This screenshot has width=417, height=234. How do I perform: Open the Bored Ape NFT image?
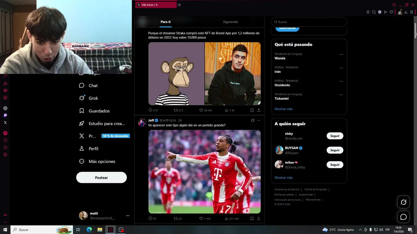(x=176, y=73)
